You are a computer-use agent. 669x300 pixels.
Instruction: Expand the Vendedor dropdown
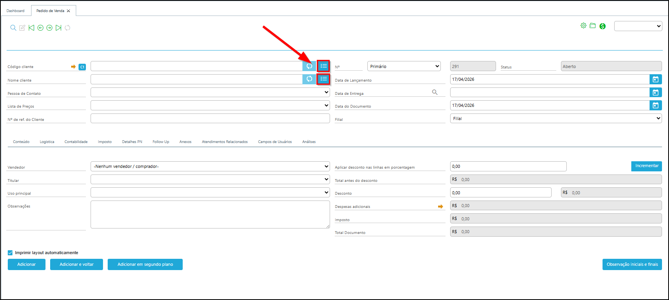(210, 166)
